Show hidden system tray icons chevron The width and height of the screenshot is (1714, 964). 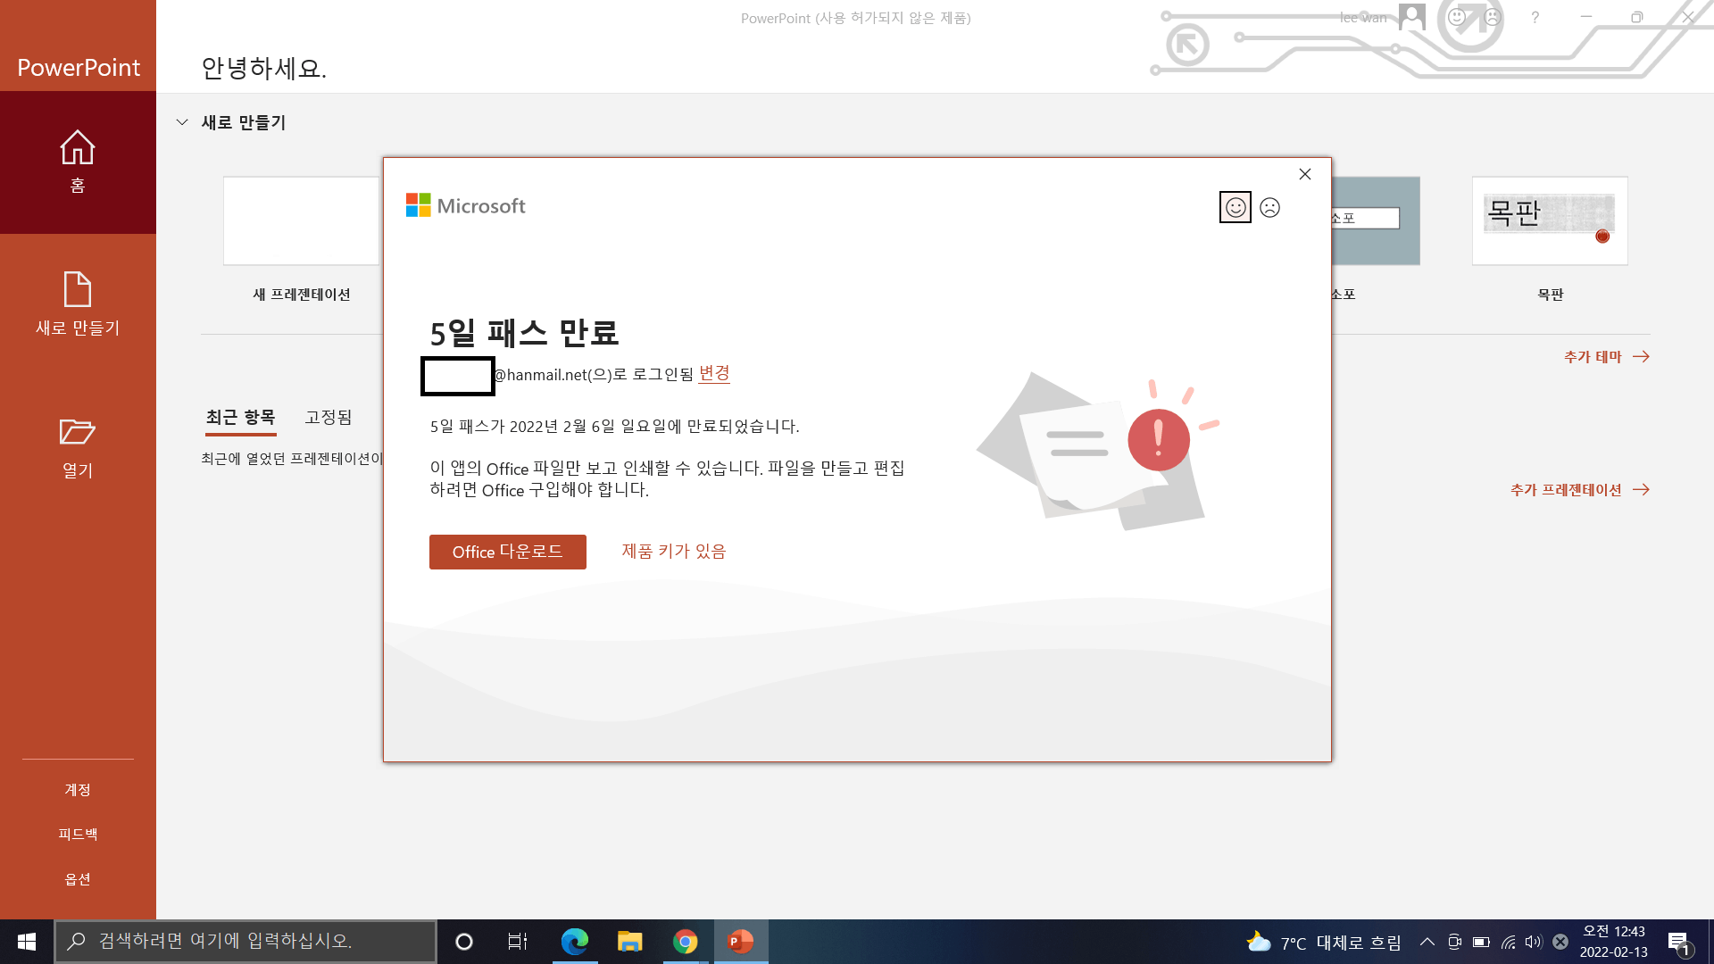coord(1427,942)
